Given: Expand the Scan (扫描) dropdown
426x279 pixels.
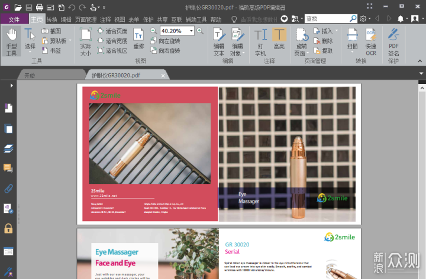Looking at the screenshot, I should click(352, 52).
